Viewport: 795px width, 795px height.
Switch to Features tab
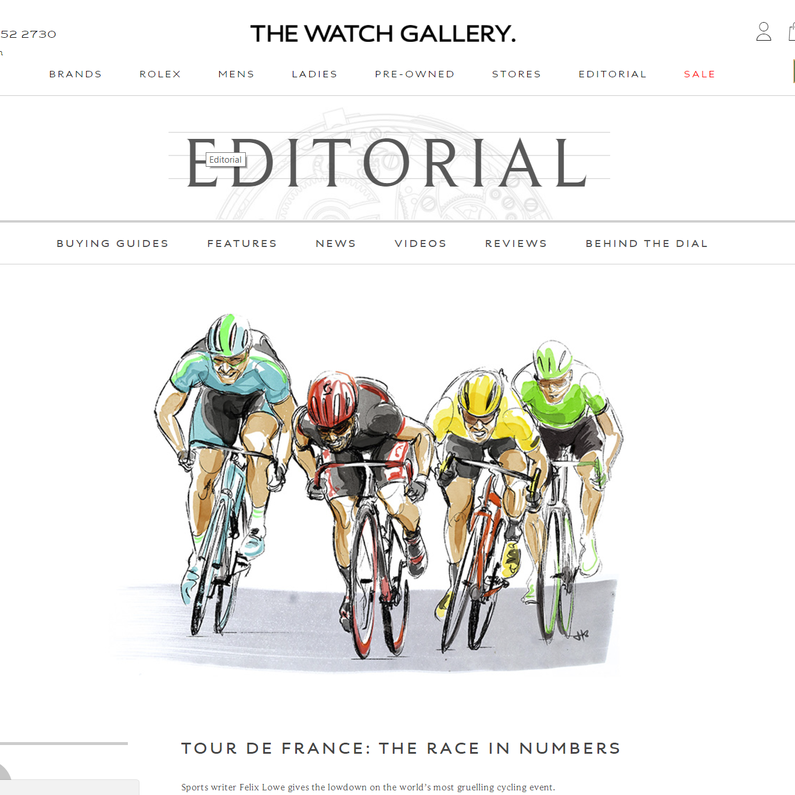pos(242,243)
